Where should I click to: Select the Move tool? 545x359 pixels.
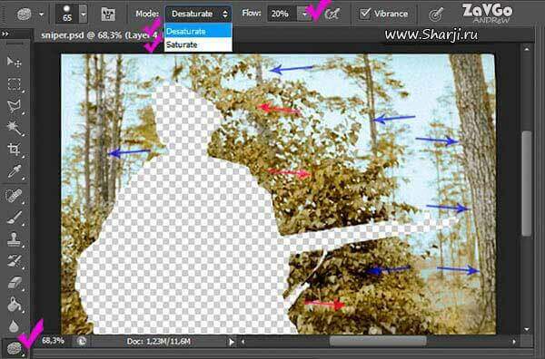pos(15,62)
